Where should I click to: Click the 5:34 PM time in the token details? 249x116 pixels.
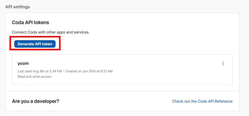56,71
